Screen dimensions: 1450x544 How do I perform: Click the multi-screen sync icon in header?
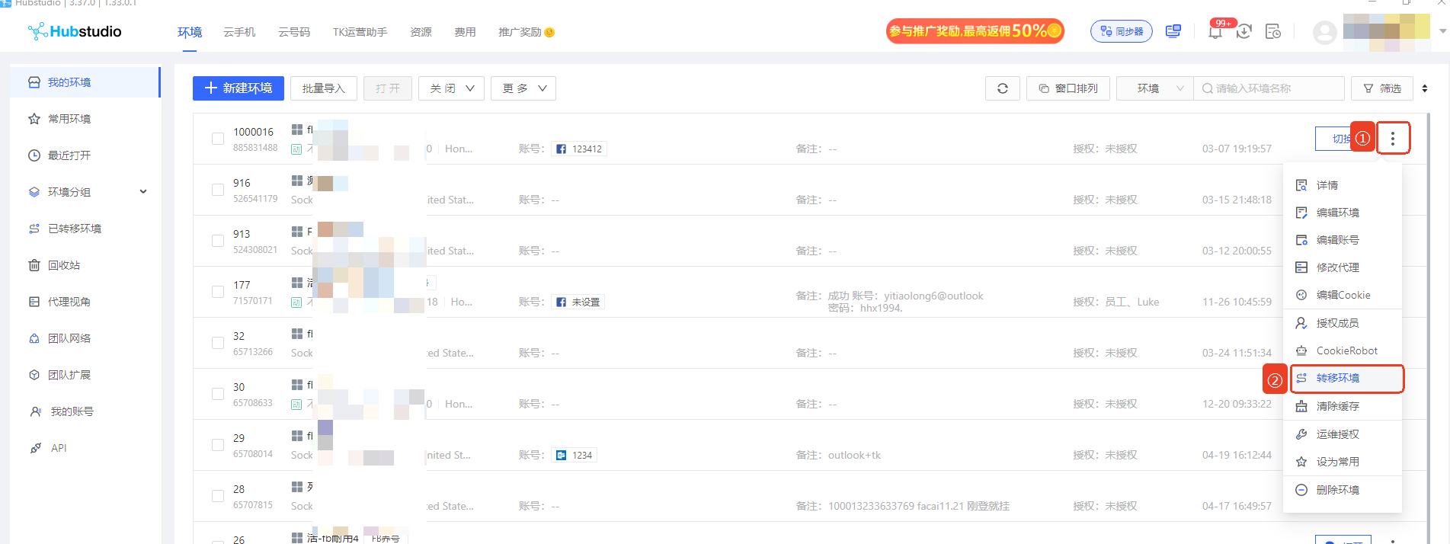point(1173,31)
